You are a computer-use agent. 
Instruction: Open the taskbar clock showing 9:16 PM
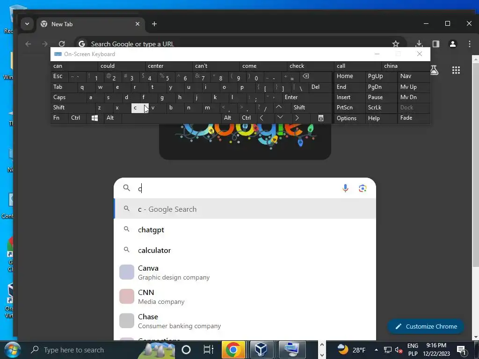[436, 350]
